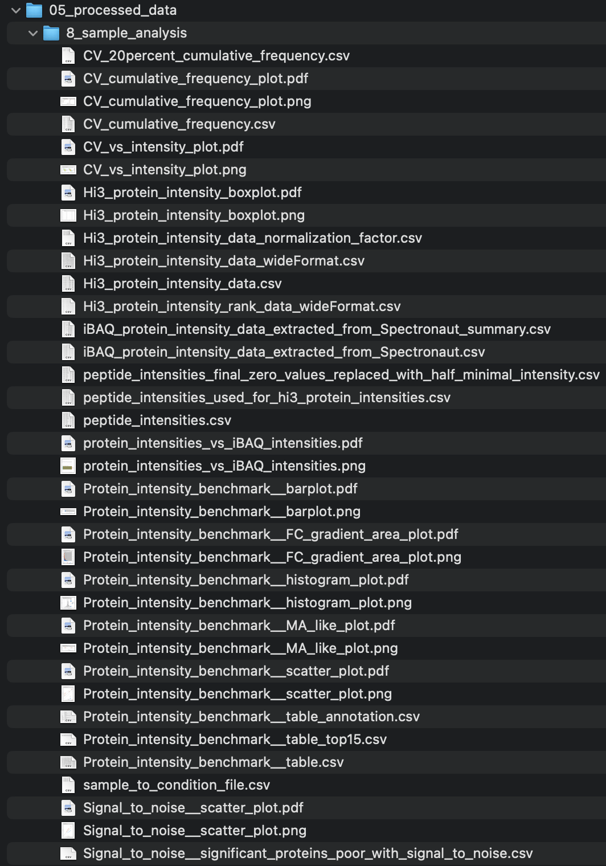Select file name Protein_intensity_benchmark__table.csv
This screenshot has width=606, height=866.
click(x=214, y=762)
